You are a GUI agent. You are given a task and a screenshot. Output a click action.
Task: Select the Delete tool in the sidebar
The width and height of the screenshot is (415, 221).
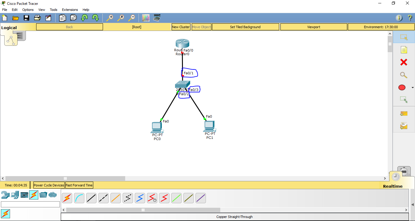pos(404,62)
